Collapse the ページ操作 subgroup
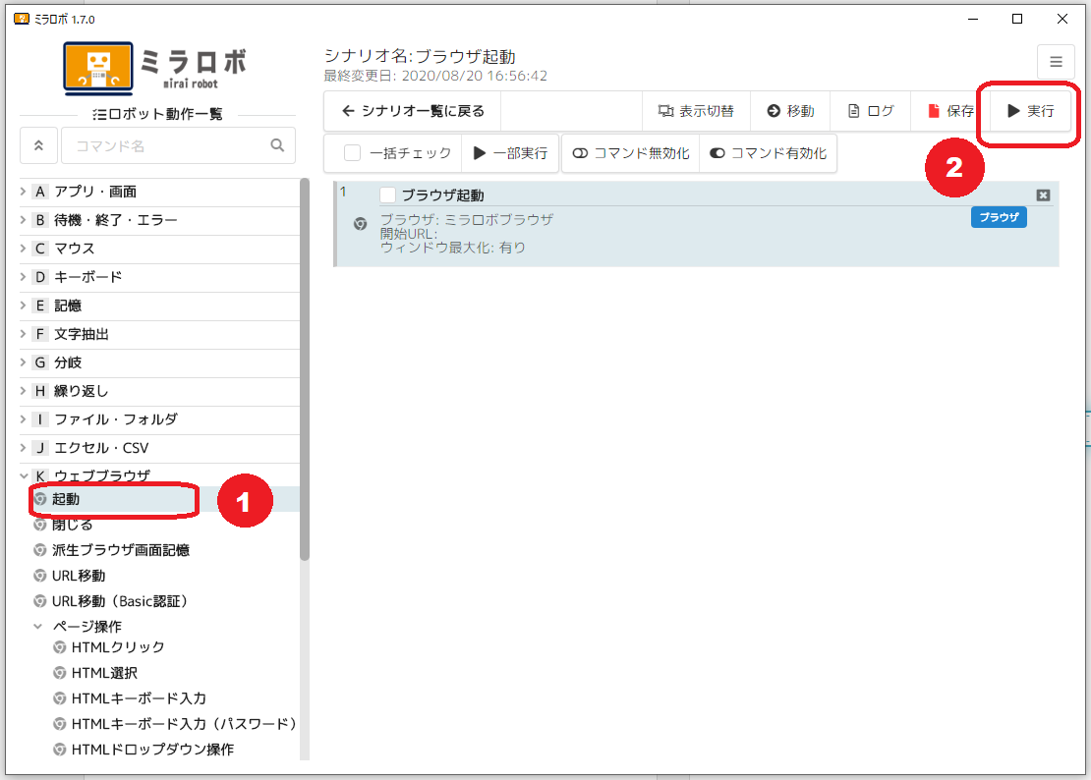The width and height of the screenshot is (1091, 780). tap(38, 626)
